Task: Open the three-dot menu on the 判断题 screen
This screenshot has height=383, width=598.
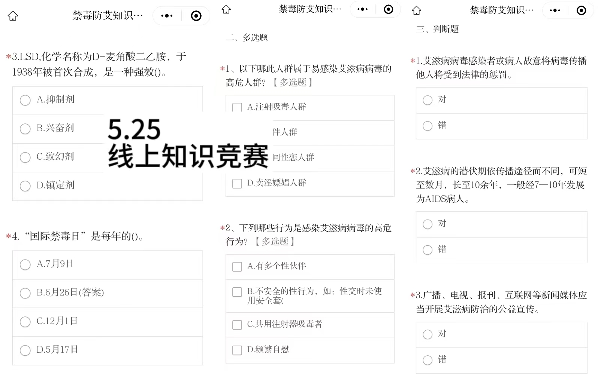Action: coord(555,10)
